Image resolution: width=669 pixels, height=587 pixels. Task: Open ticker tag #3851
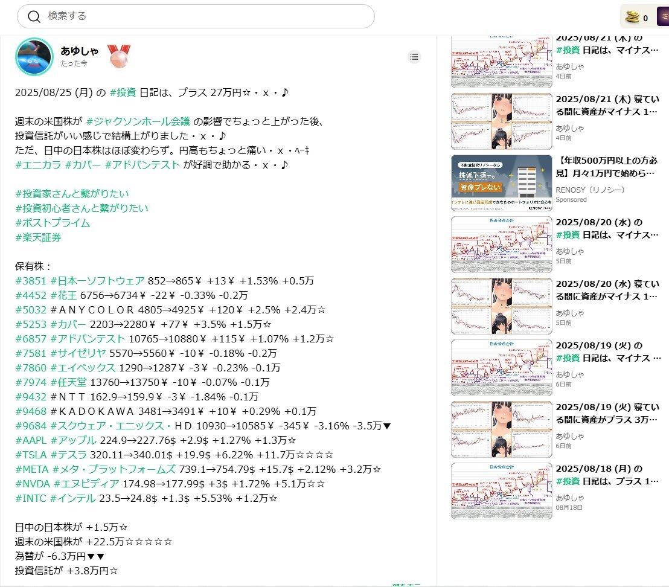click(x=31, y=281)
